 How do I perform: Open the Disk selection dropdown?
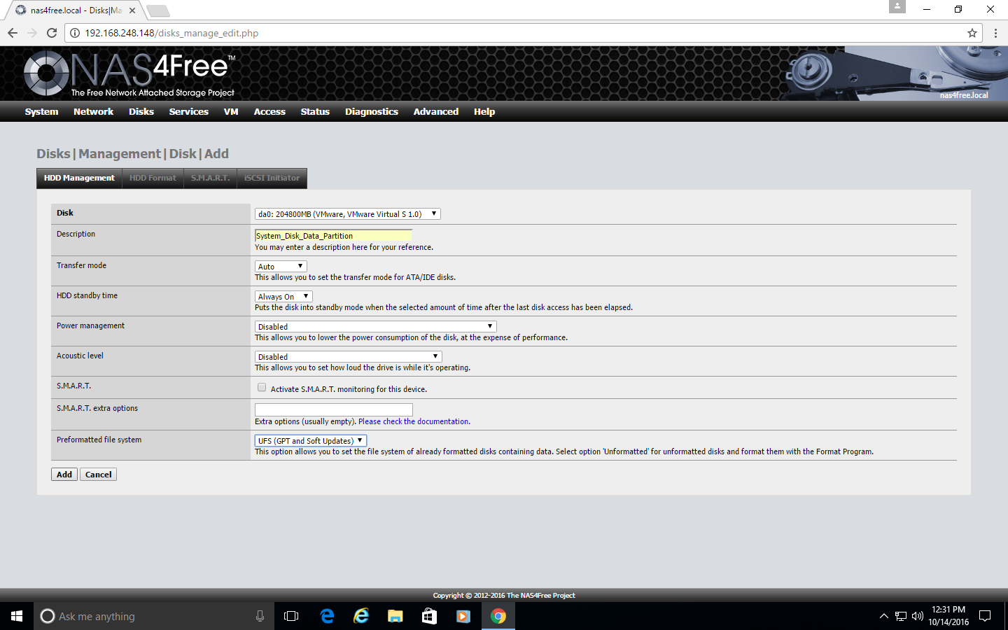pyautogui.click(x=347, y=214)
